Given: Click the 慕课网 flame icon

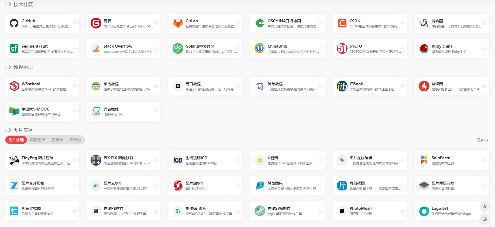Looking at the screenshot, I should 424,86.
